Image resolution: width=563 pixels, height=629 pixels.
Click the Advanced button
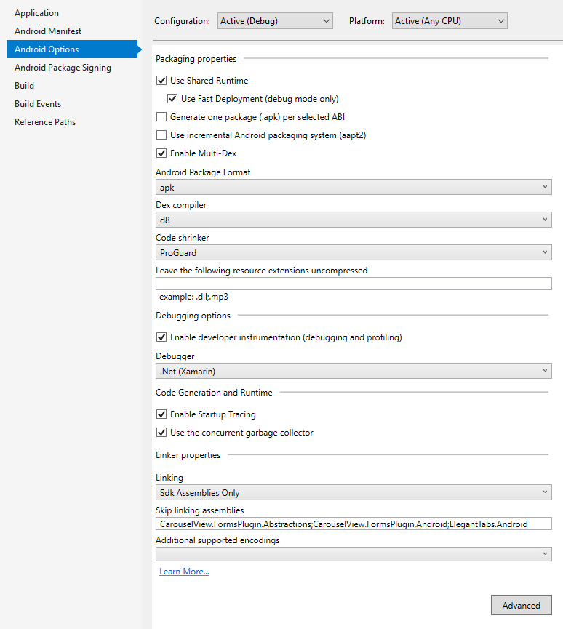(522, 605)
